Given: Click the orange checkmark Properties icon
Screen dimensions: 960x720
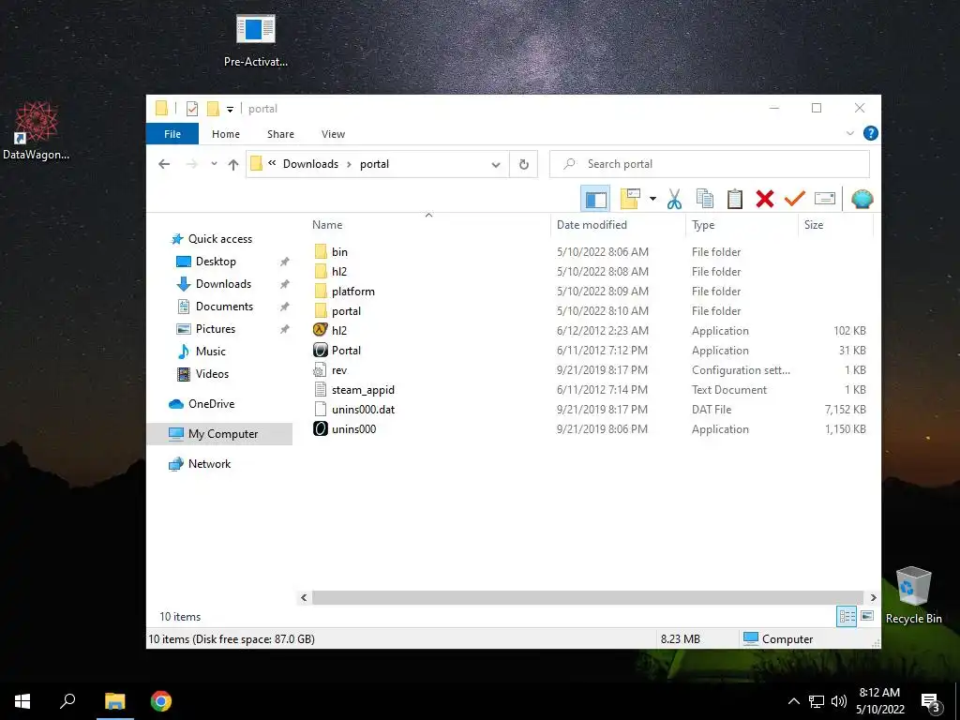Looking at the screenshot, I should 795,199.
